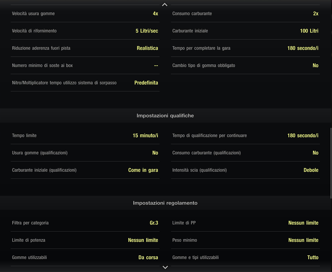The height and width of the screenshot is (272, 332).
Task: Click the Impostazioni qualifiche section header
Action: (x=165, y=115)
